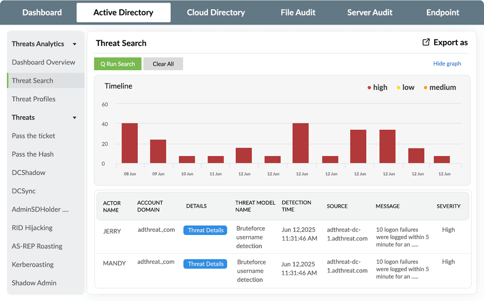Click the 11 Jun timeline bar
This screenshot has height=301, width=484.
[216, 159]
